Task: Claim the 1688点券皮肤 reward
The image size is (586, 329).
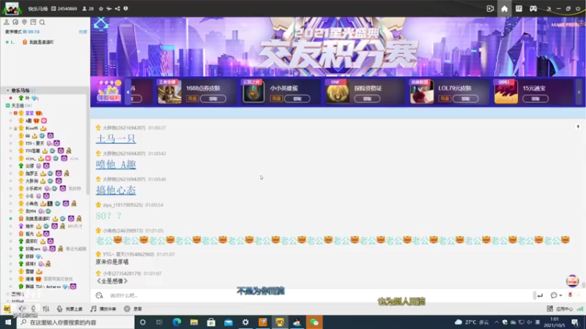Action: [213, 99]
